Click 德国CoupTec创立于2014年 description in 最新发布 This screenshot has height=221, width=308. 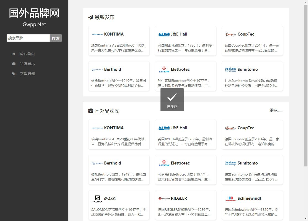click(x=252, y=48)
